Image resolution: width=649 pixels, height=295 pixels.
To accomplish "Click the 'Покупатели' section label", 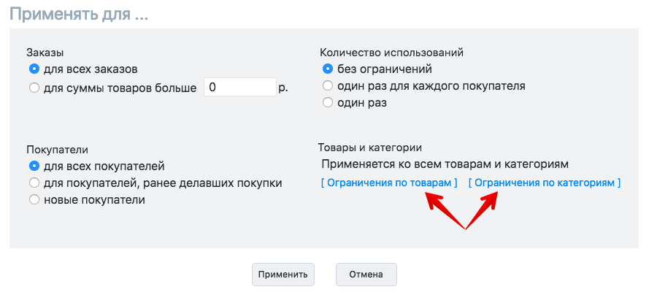I will coord(58,149).
